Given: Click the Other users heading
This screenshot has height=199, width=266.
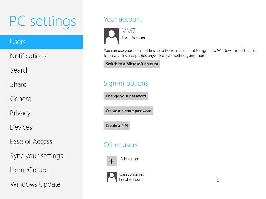Looking at the screenshot, I should point(121,145).
